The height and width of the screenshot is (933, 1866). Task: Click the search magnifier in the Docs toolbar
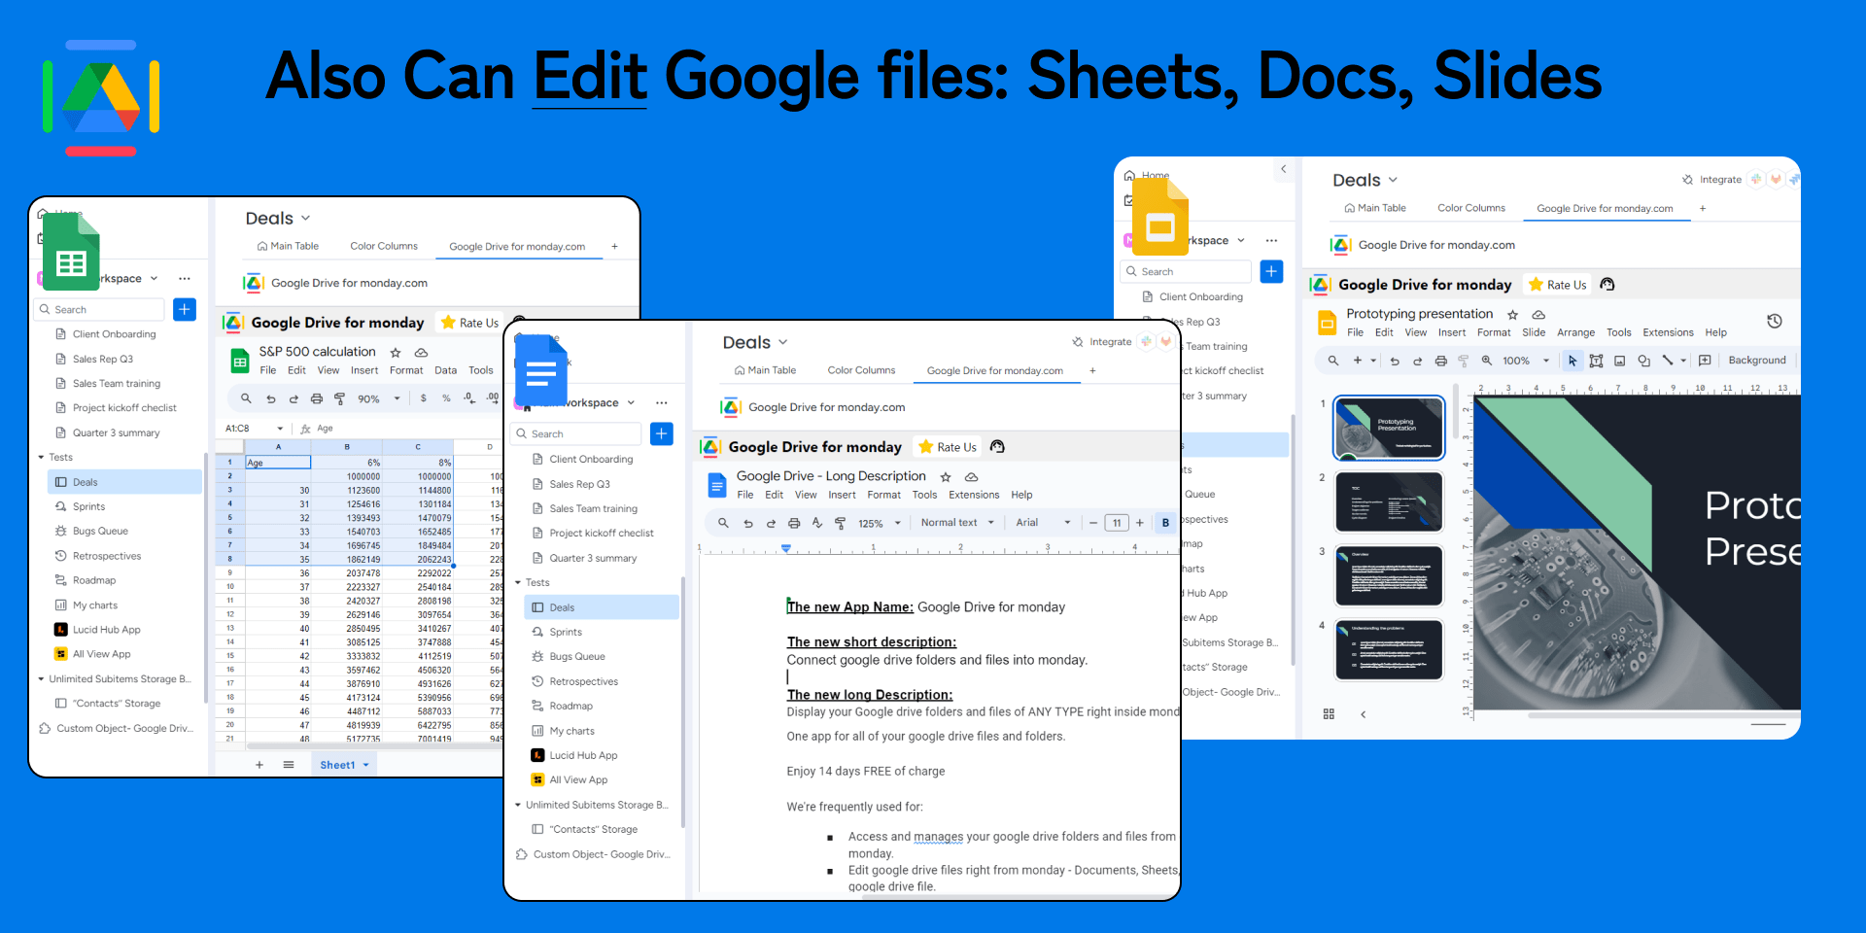click(x=723, y=523)
